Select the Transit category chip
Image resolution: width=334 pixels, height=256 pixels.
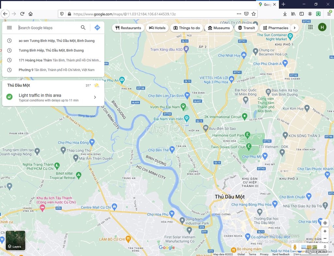[246, 28]
